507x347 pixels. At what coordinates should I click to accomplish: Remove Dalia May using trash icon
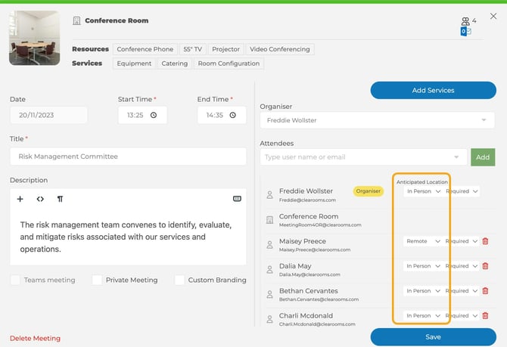point(485,266)
